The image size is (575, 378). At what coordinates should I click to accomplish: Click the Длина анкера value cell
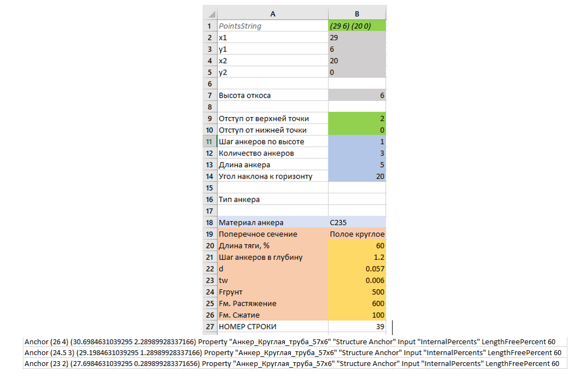click(357, 164)
